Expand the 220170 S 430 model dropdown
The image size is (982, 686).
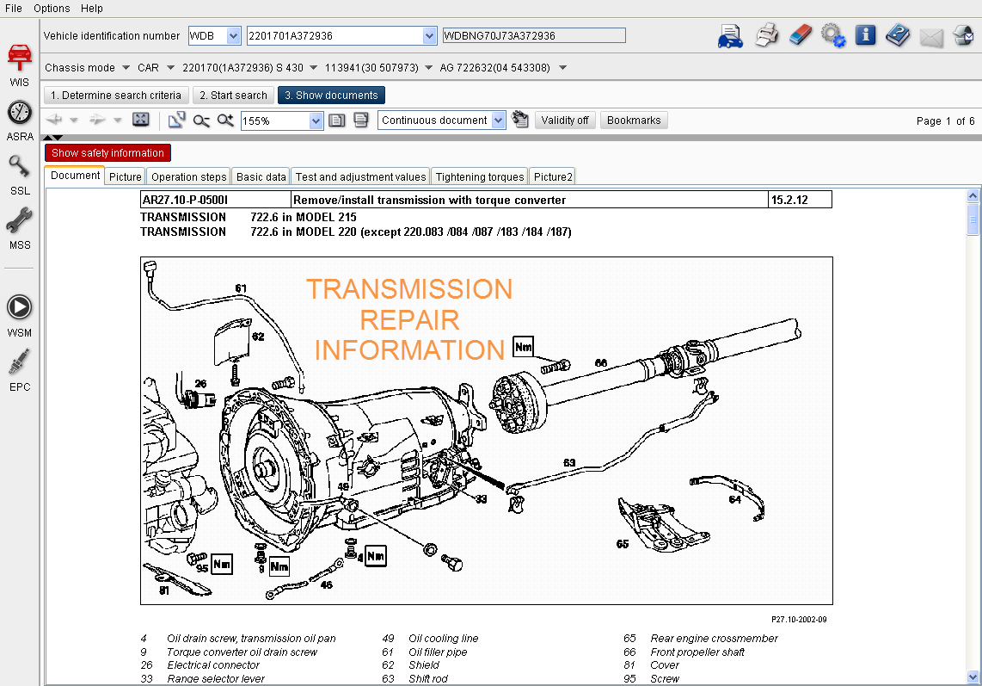pyautogui.click(x=313, y=67)
